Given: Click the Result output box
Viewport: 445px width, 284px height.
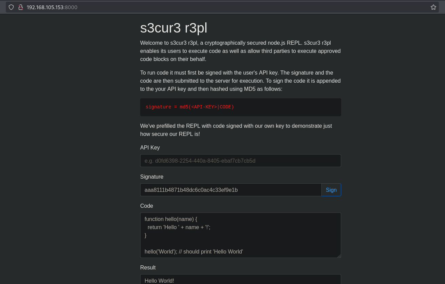Looking at the screenshot, I should pos(240,279).
